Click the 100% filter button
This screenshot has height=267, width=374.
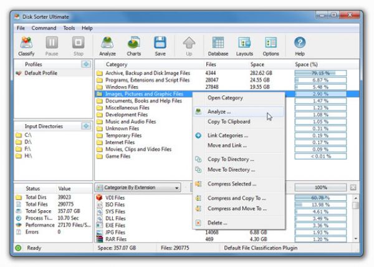click(x=320, y=187)
